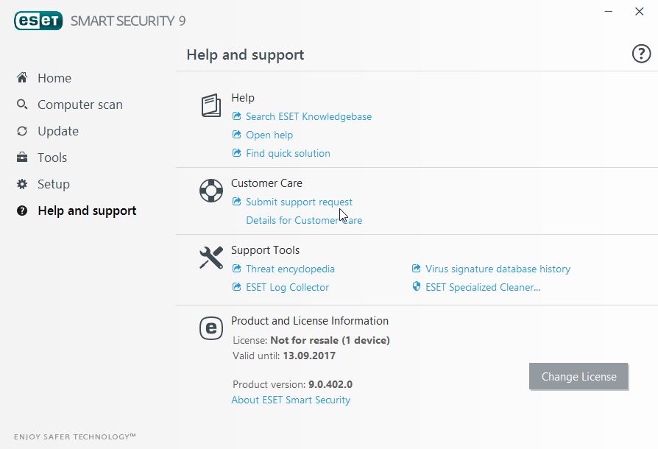Open Search ESET Knowledgebase link
Screen dimensions: 658x449
coord(308,116)
